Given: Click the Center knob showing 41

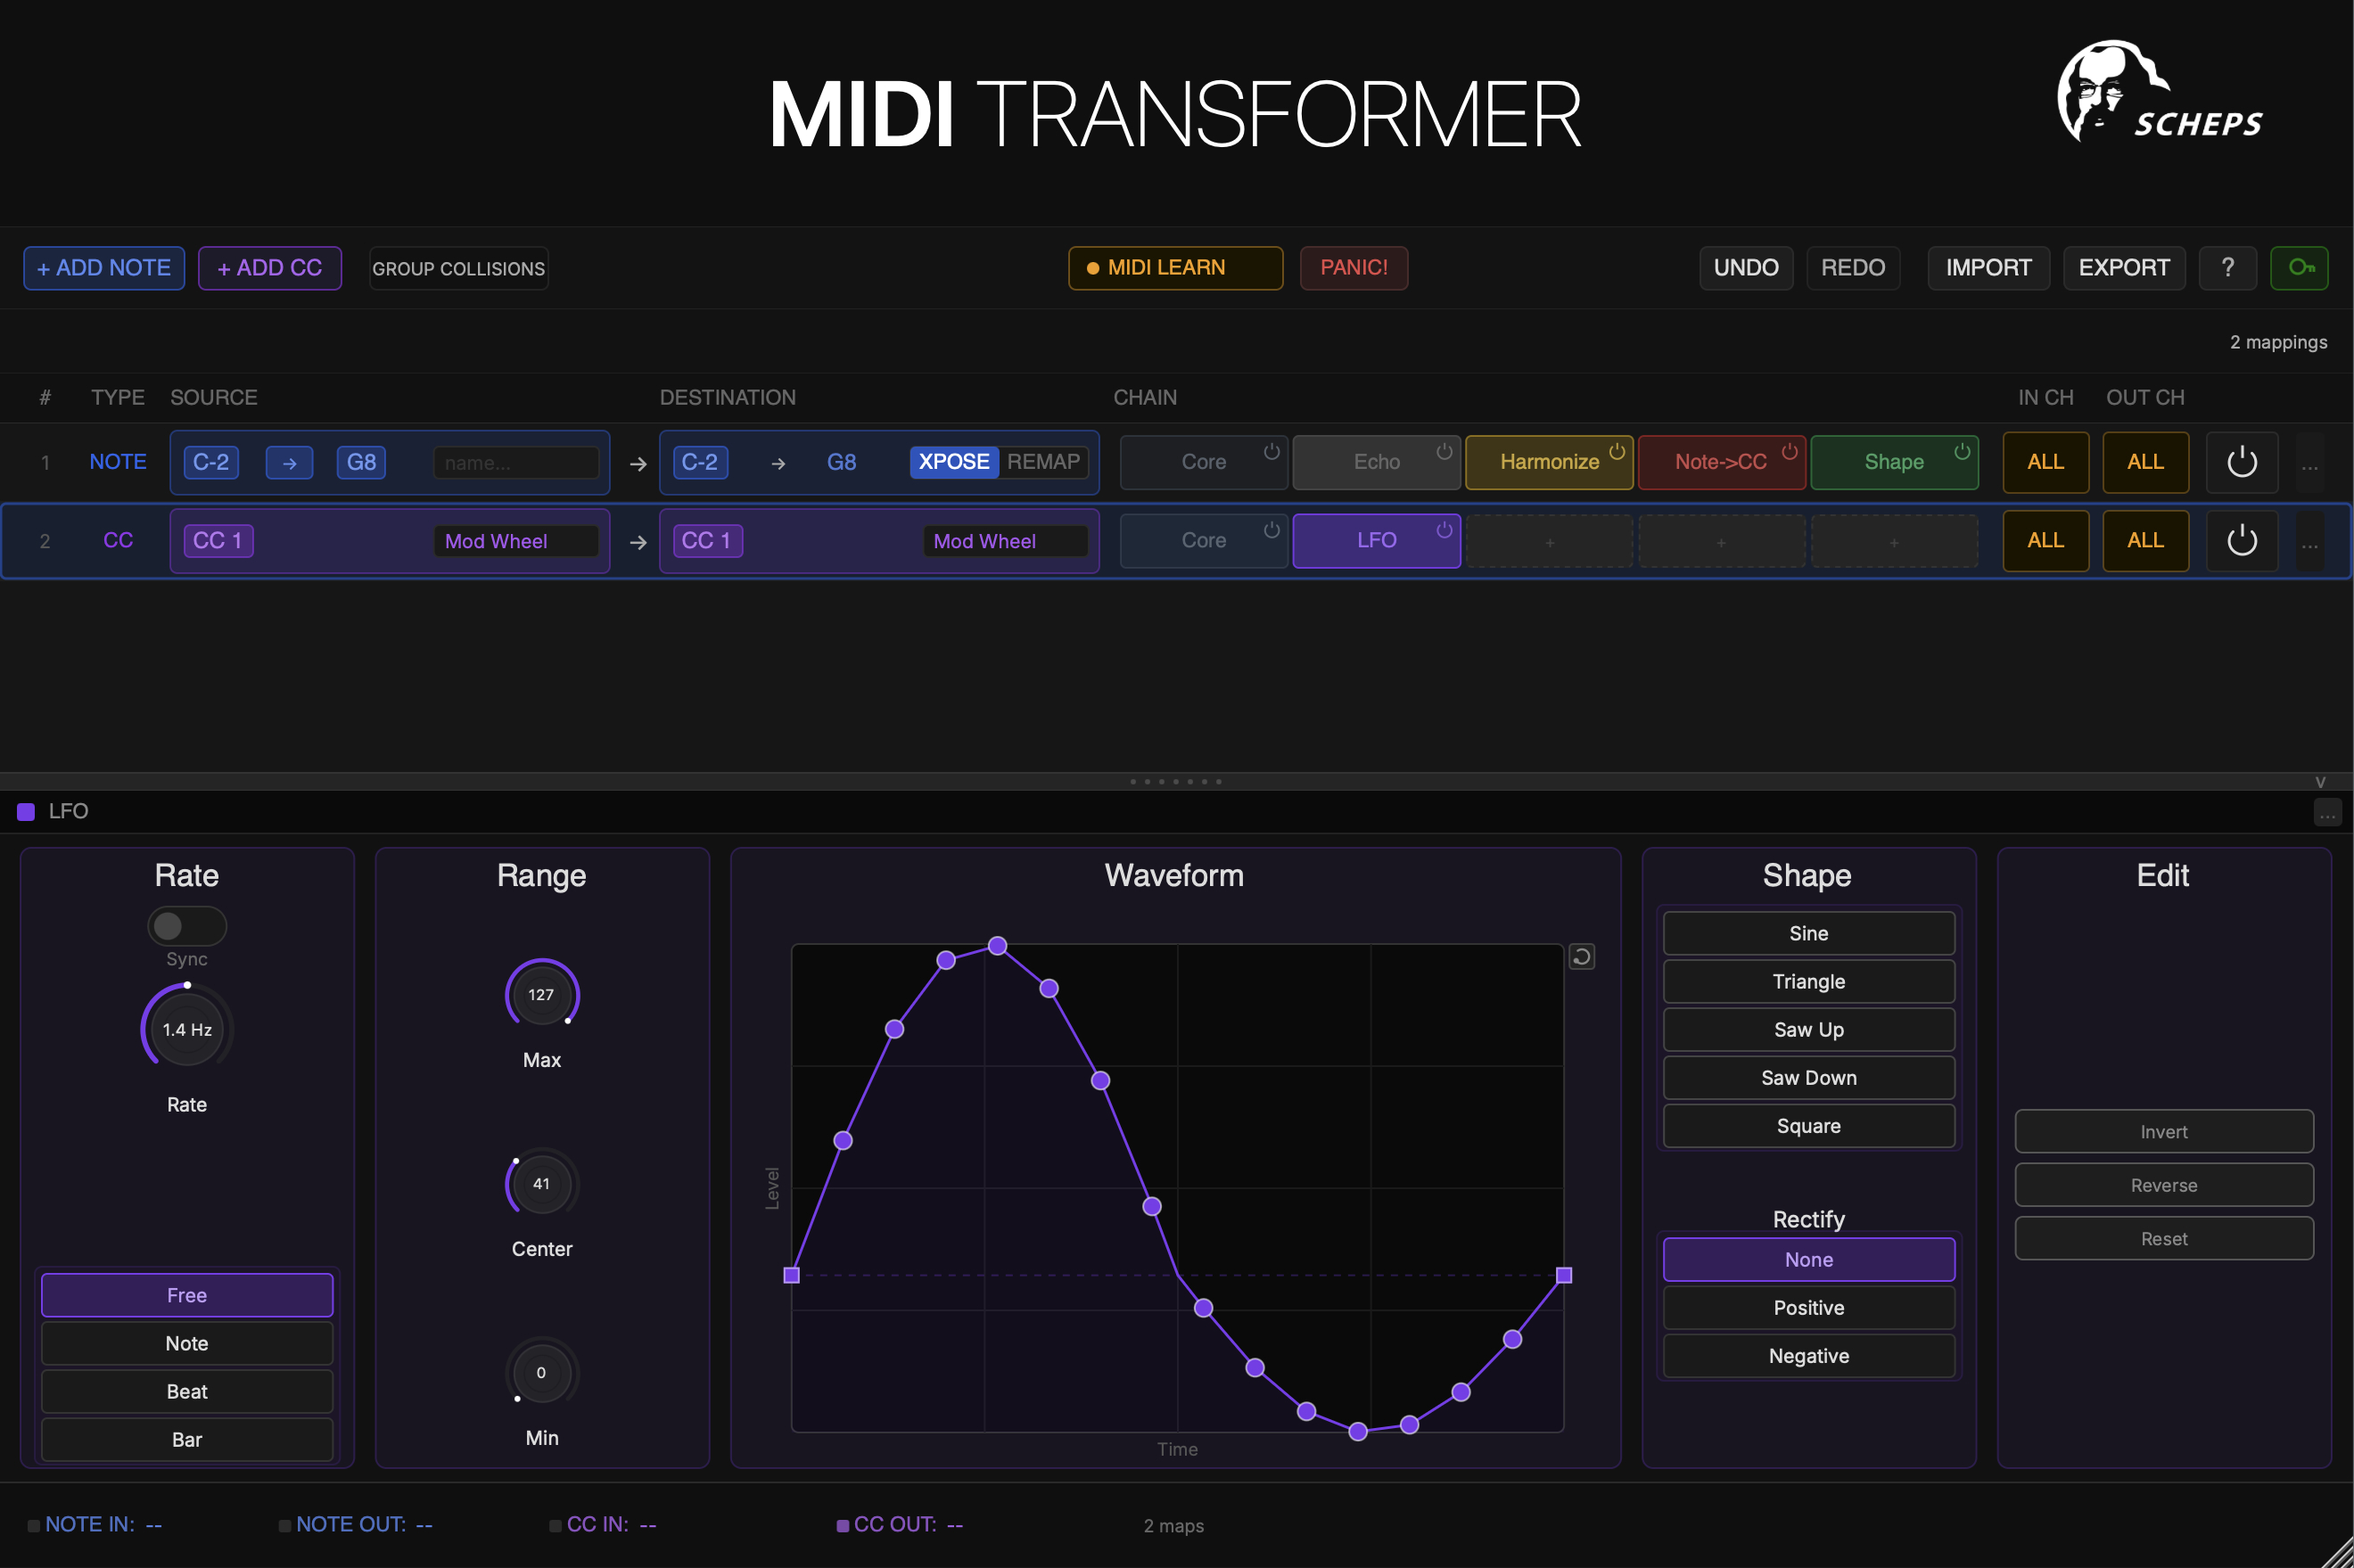Looking at the screenshot, I should [541, 1183].
